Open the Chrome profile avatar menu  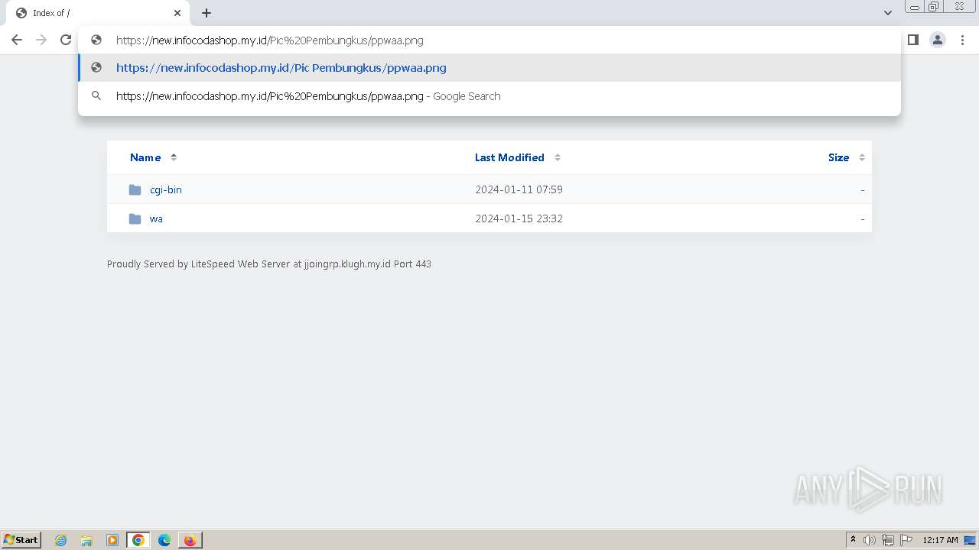(x=938, y=40)
